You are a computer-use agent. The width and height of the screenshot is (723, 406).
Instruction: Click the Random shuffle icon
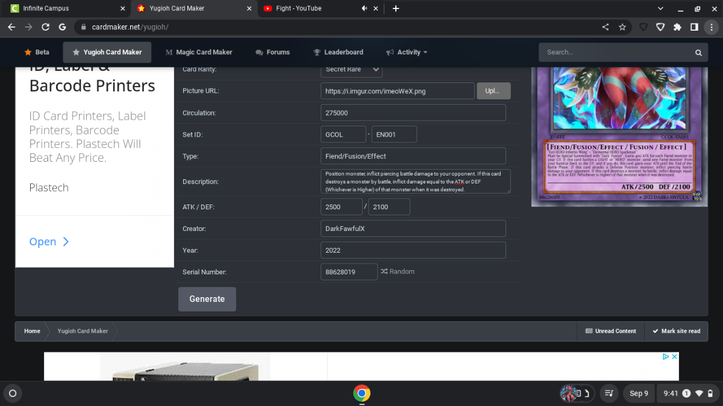tap(384, 272)
